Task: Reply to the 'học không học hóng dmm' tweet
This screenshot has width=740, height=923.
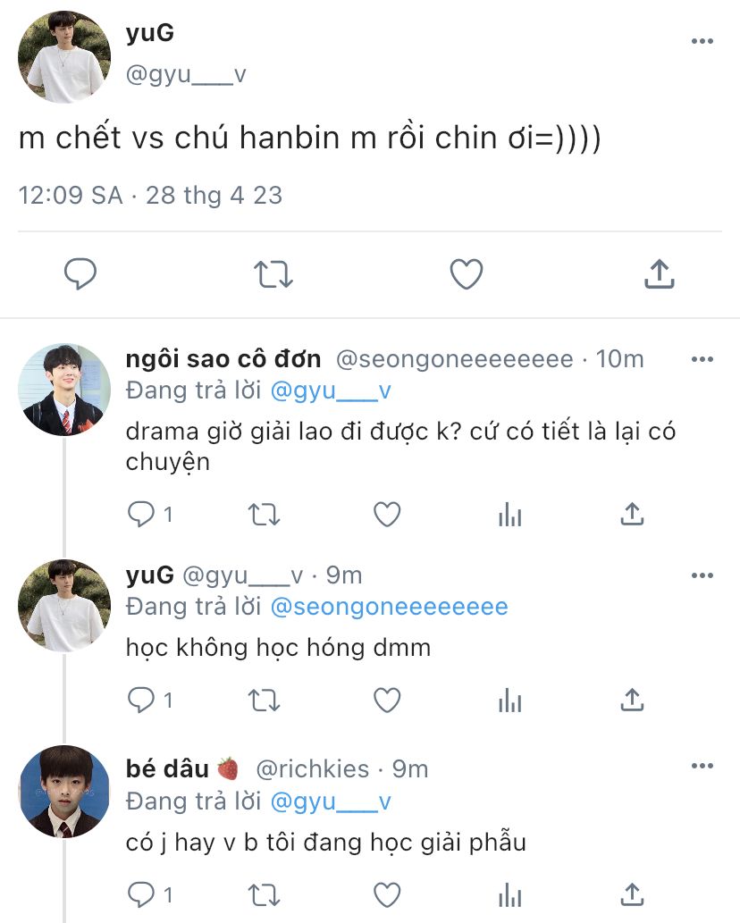Action: (141, 700)
